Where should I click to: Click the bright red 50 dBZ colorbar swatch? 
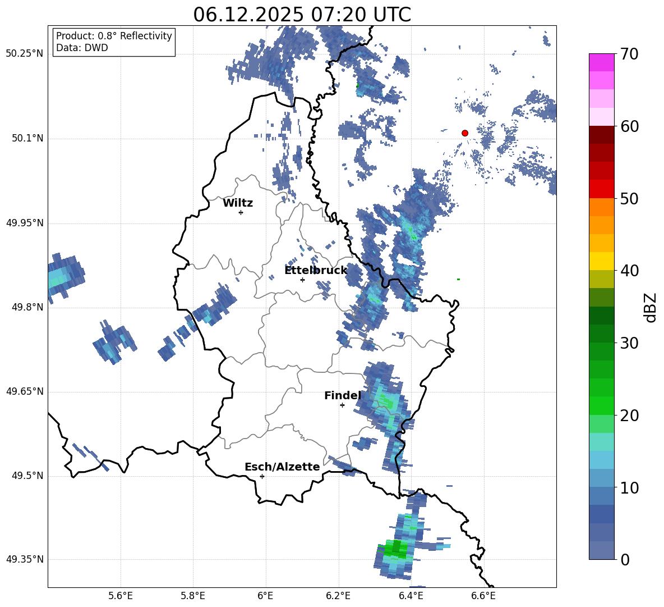601,189
